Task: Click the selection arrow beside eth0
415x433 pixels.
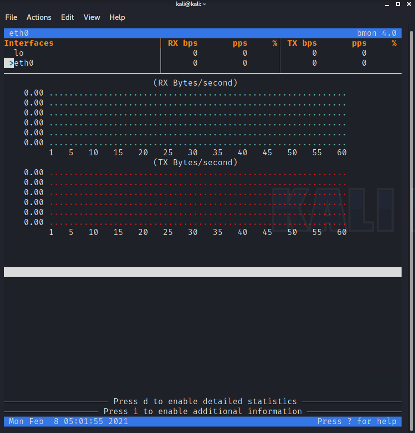Action: [x=11, y=63]
